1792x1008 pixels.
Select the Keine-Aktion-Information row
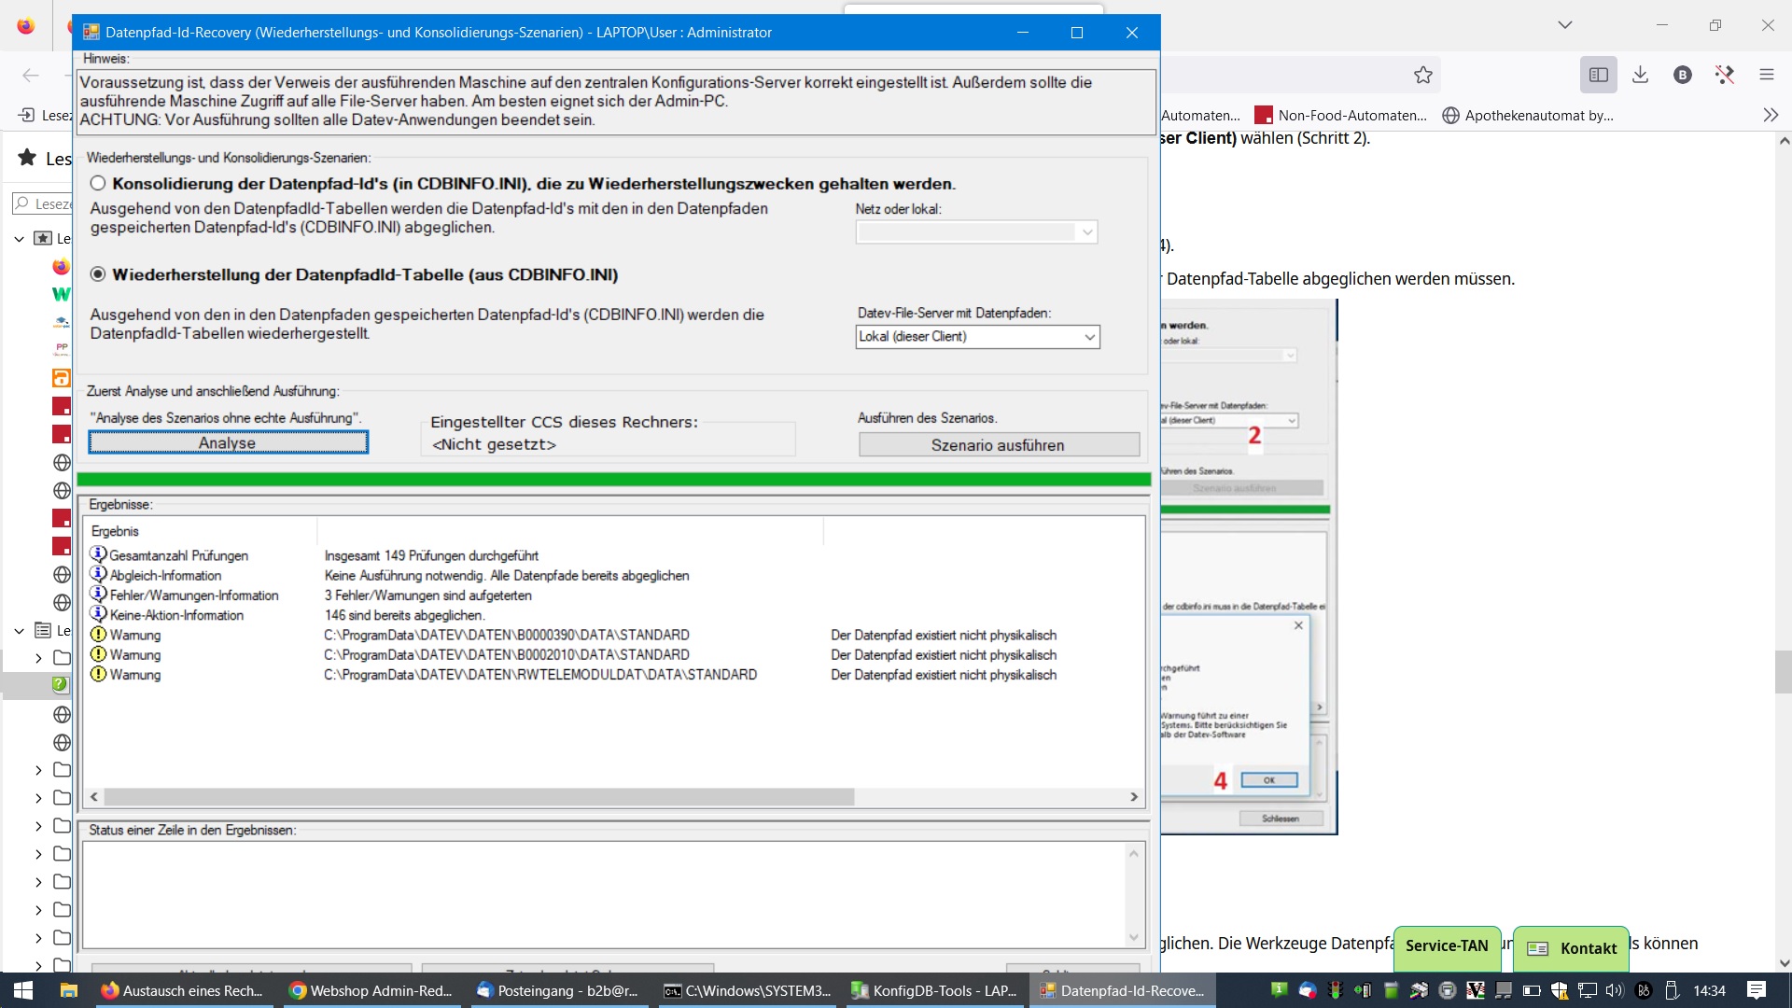(613, 615)
